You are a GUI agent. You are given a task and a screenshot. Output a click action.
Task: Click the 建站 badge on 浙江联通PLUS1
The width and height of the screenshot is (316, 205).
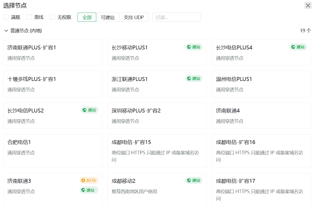click(x=194, y=79)
